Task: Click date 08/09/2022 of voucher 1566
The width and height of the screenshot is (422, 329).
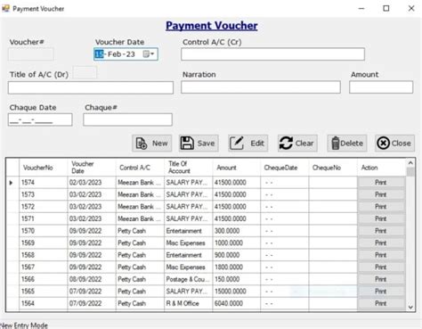Action: tap(92, 279)
